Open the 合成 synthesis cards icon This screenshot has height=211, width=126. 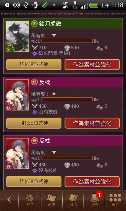pyautogui.click(x=73, y=200)
